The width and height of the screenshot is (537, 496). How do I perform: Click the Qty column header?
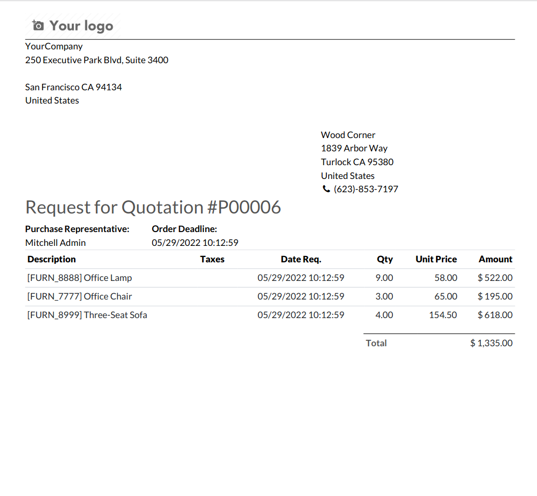pyautogui.click(x=384, y=259)
